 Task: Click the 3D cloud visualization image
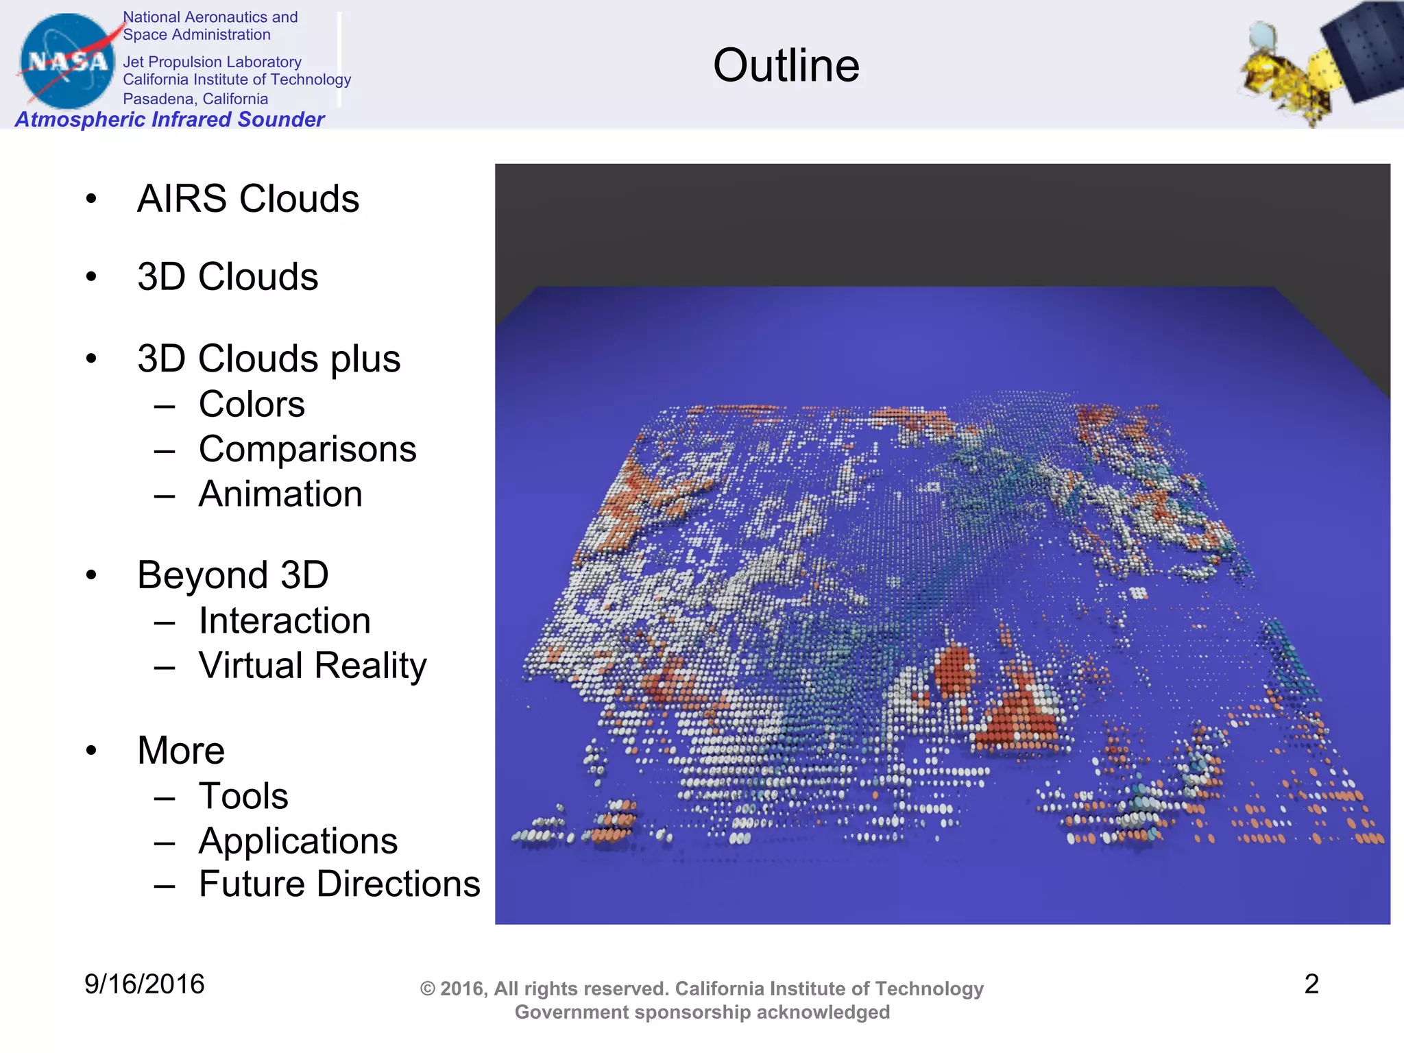[x=942, y=544]
